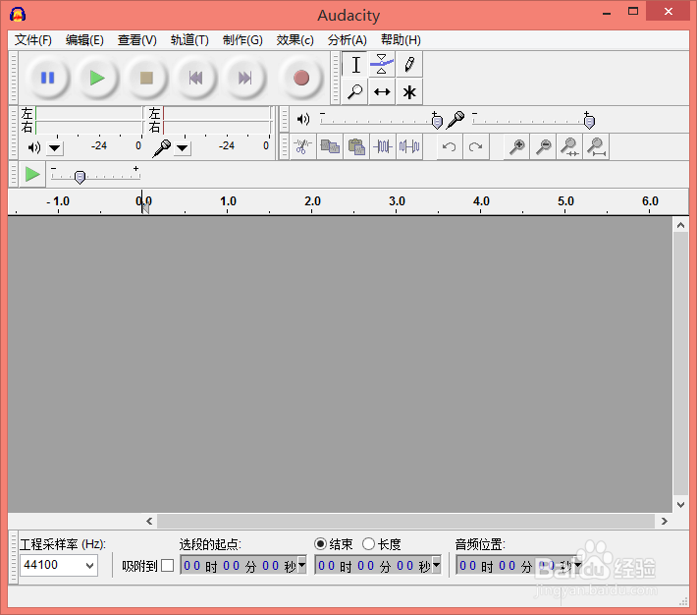This screenshot has width=697, height=615.
Task: Open the 文件(F) menu
Action: click(33, 40)
